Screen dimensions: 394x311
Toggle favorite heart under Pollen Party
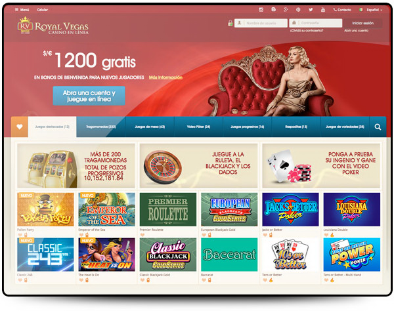point(20,235)
